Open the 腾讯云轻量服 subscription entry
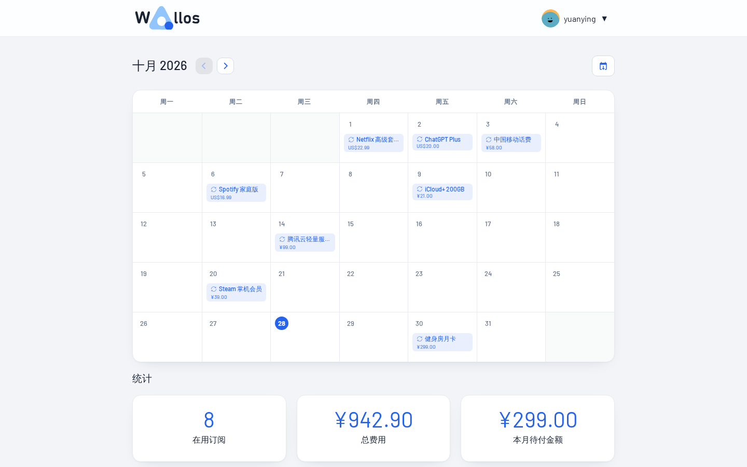Image resolution: width=747 pixels, height=467 pixels. 305,243
